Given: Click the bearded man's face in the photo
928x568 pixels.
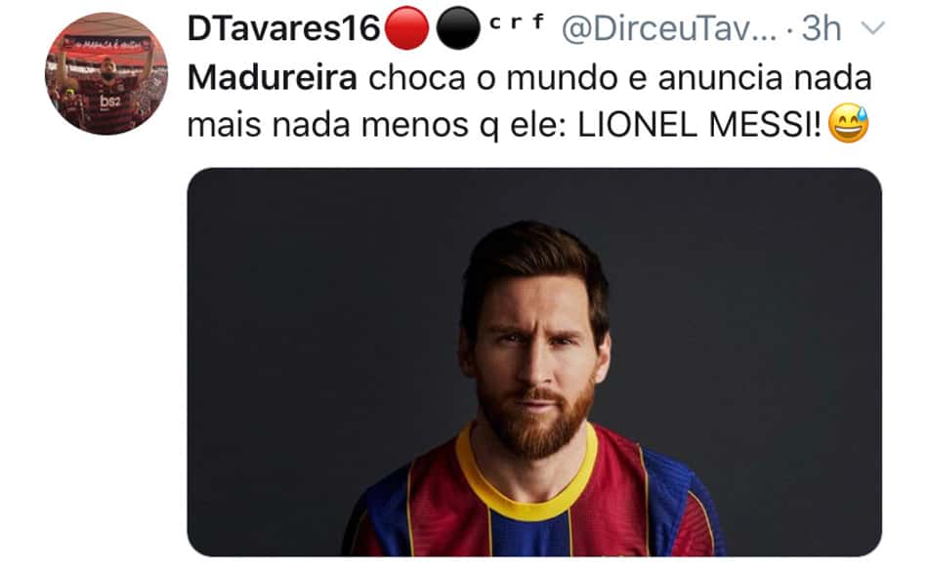Looking at the screenshot, I should point(534,354).
